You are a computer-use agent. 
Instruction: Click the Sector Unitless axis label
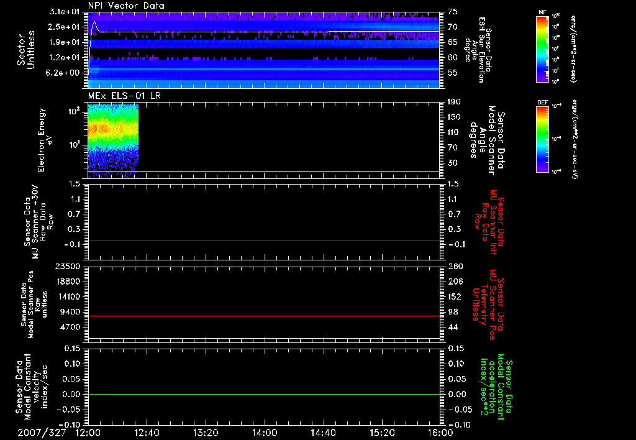pyautogui.click(x=26, y=50)
